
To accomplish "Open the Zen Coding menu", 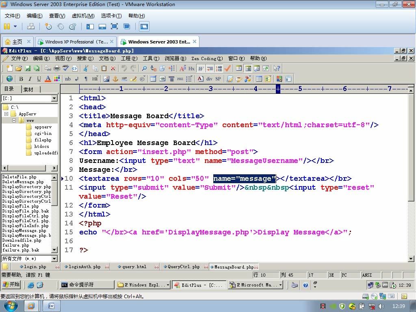I will (207, 58).
